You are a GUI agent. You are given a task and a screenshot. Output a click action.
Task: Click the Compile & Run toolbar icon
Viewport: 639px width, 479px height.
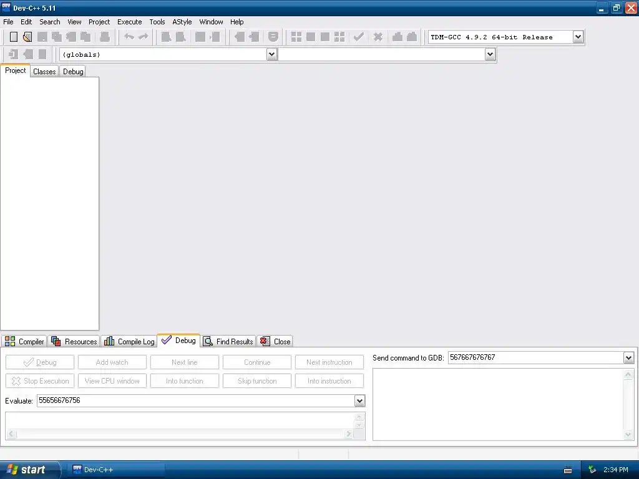[324, 37]
